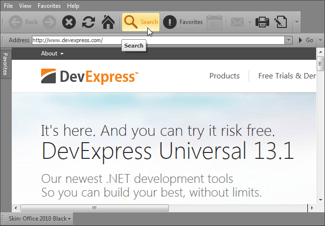
Task: Click the horizontal scrollbar thumb
Action: [x=94, y=208]
